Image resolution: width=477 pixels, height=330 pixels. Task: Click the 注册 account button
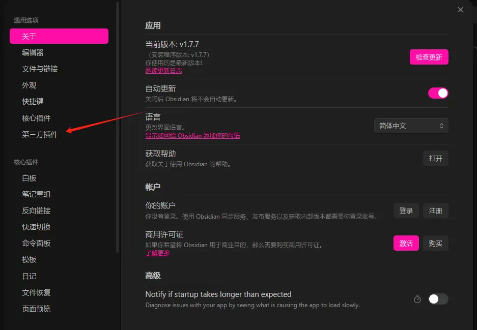(x=435, y=211)
